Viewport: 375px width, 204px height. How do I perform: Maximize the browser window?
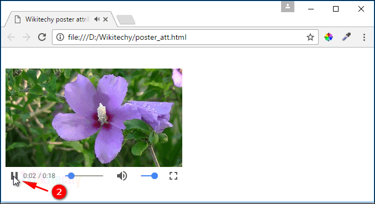point(336,9)
